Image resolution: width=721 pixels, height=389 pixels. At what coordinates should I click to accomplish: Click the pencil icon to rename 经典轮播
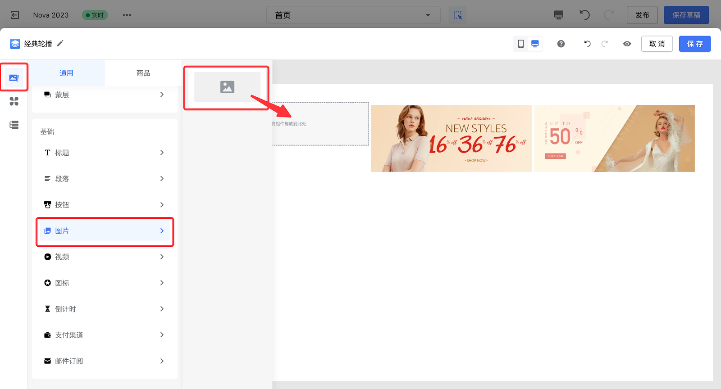[60, 43]
